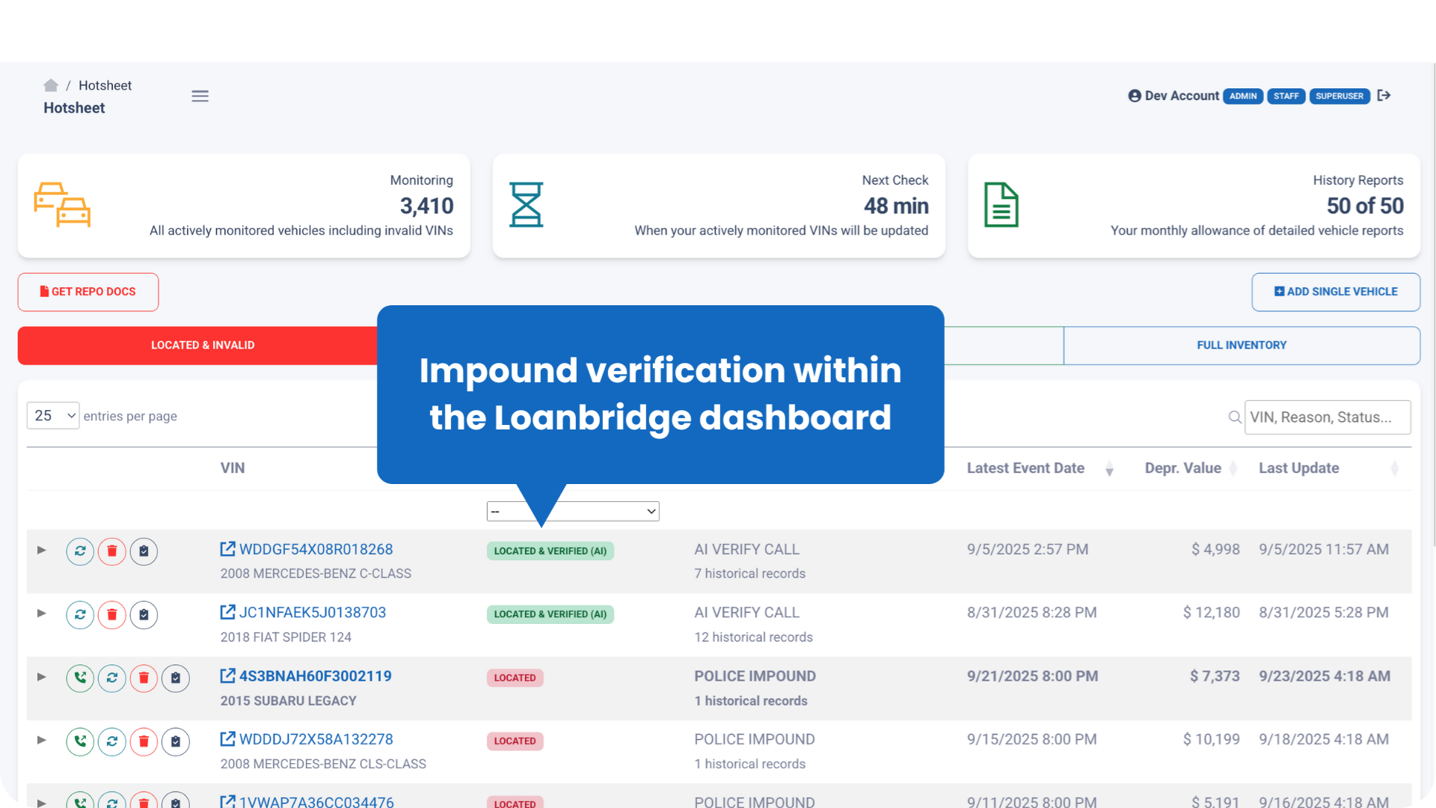Click clipboard icon on 2008 Mercedes C-Class row
The image size is (1436, 808).
[144, 551]
